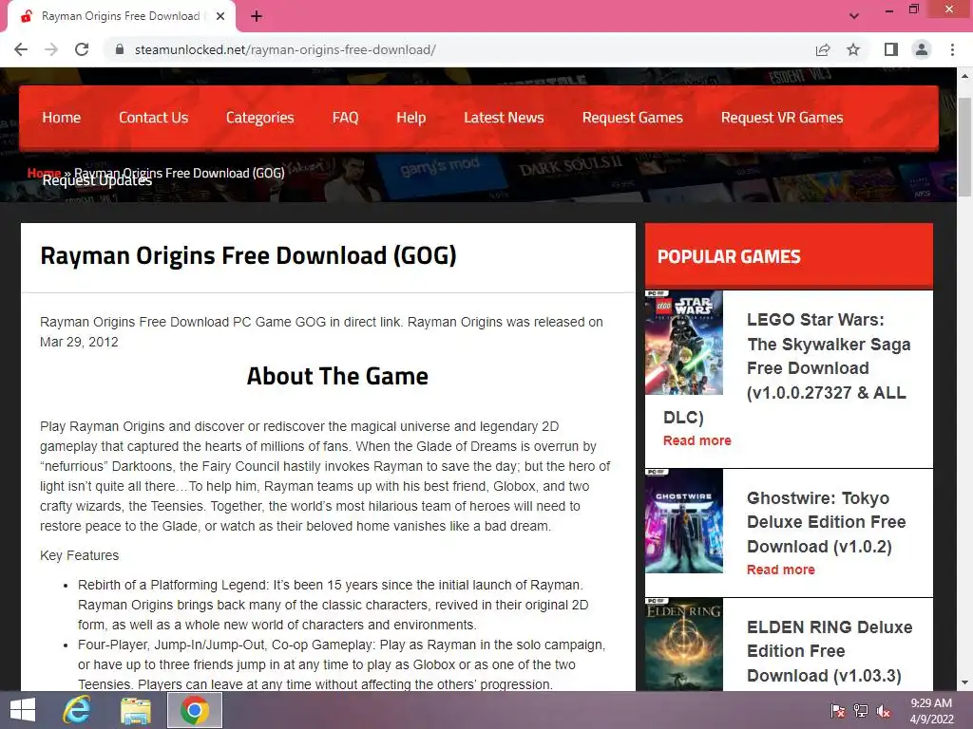The image size is (973, 729).
Task: Expand the tab search dropdown
Action: point(854,16)
